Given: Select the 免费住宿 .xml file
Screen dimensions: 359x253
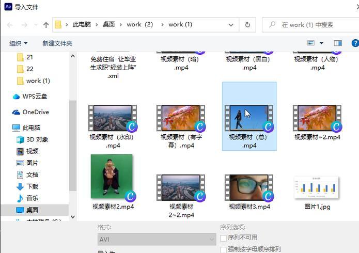Looking at the screenshot, I should click(113, 67).
